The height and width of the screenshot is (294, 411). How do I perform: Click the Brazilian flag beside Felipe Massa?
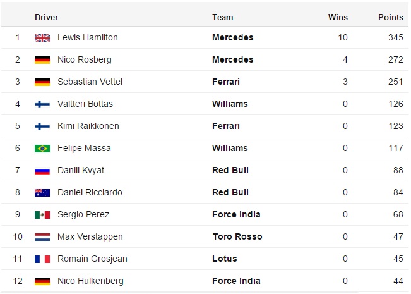click(42, 149)
